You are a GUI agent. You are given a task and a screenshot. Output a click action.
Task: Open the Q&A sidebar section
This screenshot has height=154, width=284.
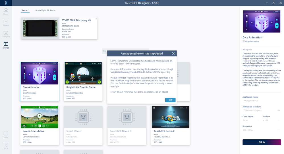tap(6, 146)
